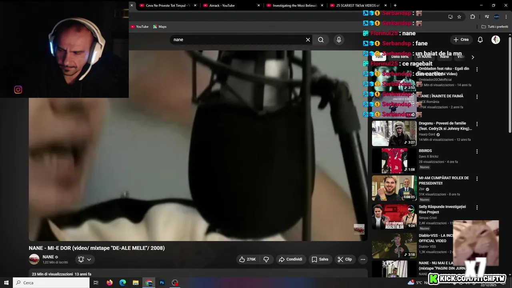Open the Tutti i preferiti bookmarks folder
The height and width of the screenshot is (288, 512).
tap(495, 27)
